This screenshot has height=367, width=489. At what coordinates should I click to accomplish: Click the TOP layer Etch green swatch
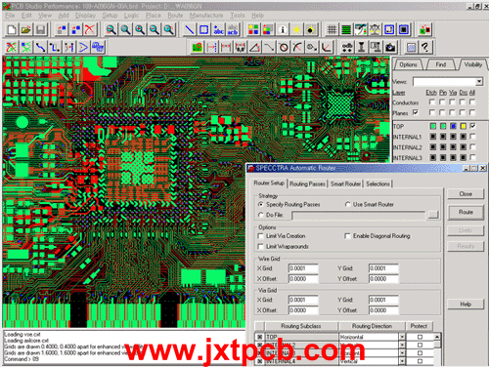pyautogui.click(x=432, y=126)
